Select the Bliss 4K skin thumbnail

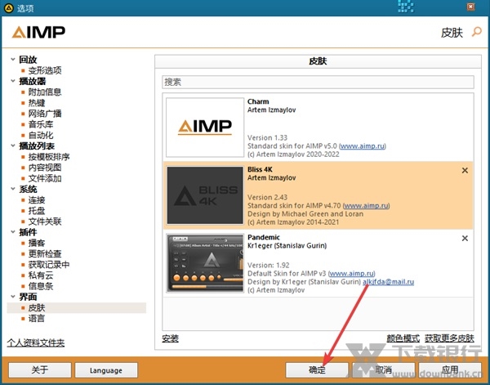coord(205,195)
